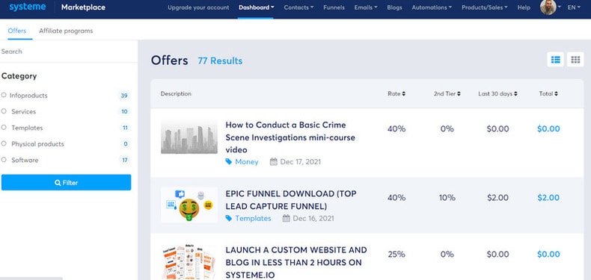Click the Description column header

coord(176,94)
